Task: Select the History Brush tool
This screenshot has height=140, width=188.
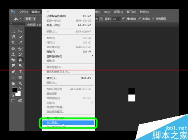Action: pyautogui.click(x=20, y=54)
